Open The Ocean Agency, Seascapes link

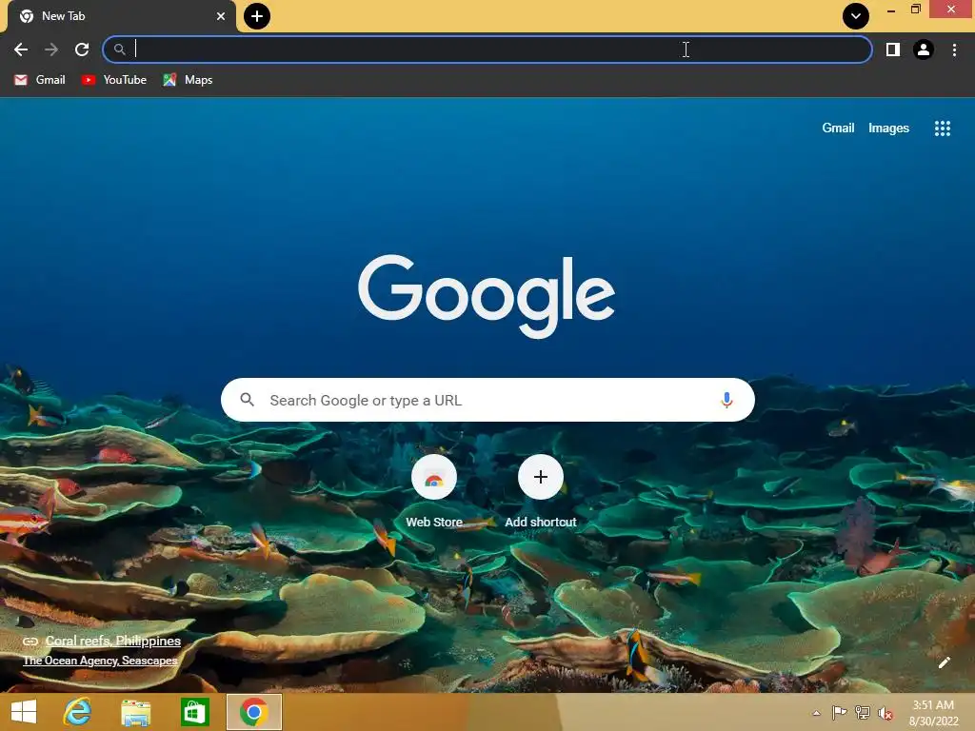tap(100, 661)
